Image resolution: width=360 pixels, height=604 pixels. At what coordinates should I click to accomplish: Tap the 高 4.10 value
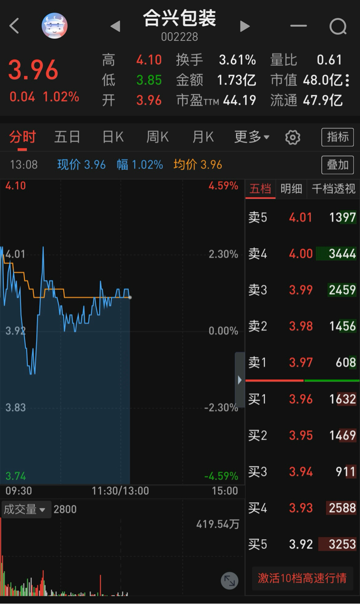point(149,60)
